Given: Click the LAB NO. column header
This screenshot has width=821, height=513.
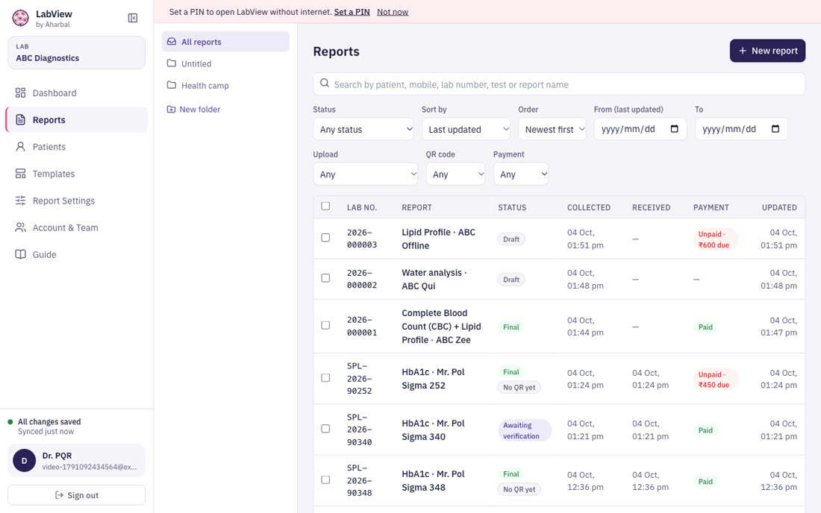Looking at the screenshot, I should click(362, 207).
